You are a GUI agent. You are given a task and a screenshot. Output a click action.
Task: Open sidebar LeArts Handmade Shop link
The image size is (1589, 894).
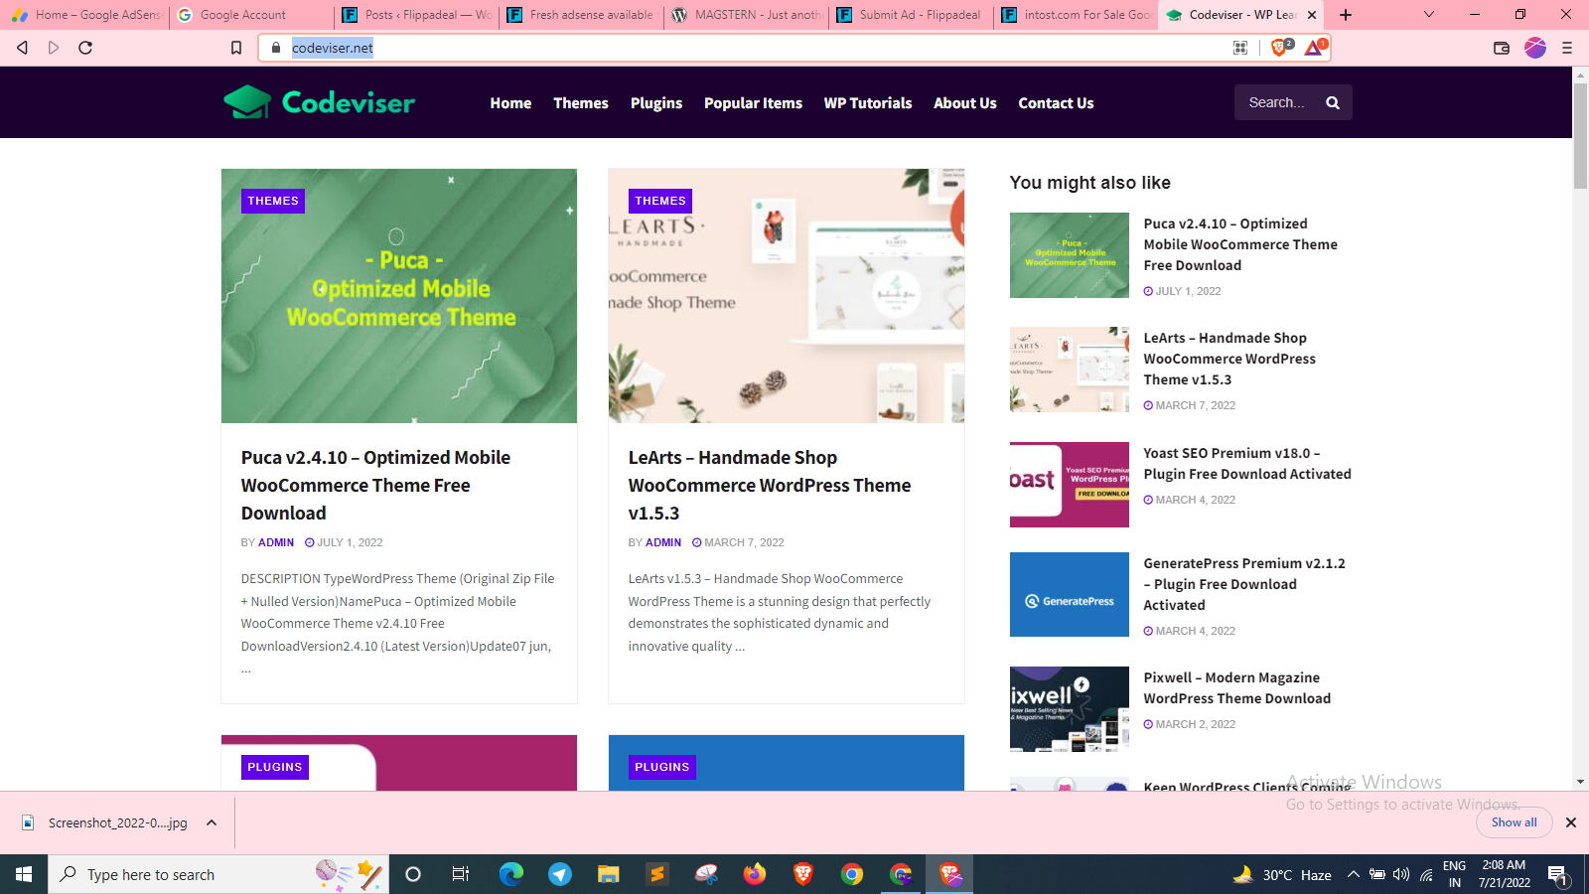pos(1229,359)
